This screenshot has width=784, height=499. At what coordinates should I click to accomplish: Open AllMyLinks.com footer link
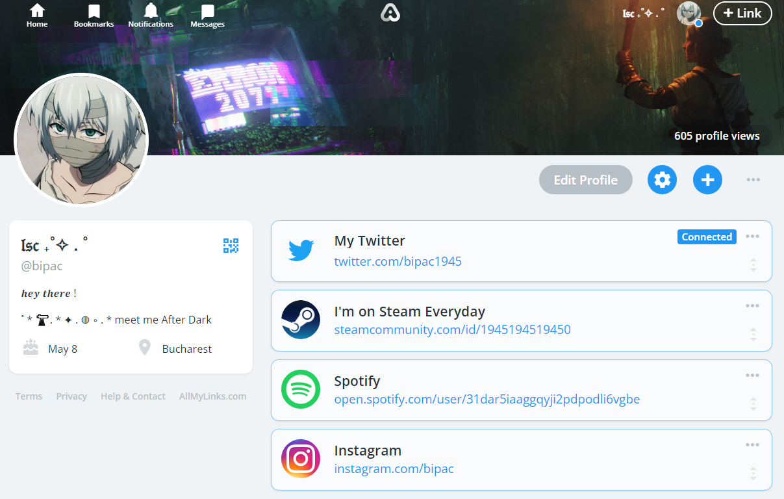point(213,396)
